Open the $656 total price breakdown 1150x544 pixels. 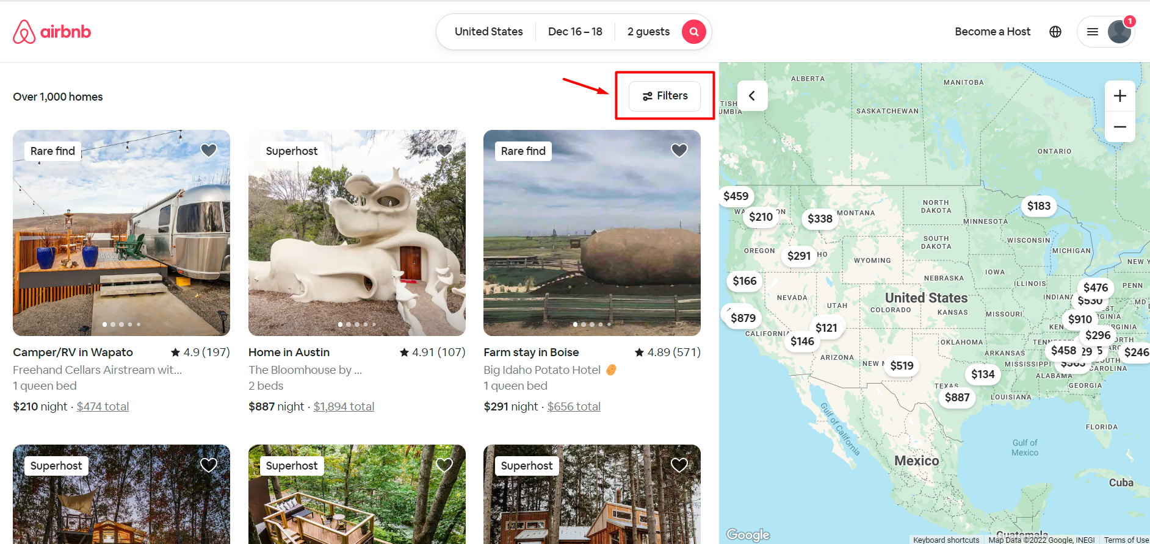point(574,407)
